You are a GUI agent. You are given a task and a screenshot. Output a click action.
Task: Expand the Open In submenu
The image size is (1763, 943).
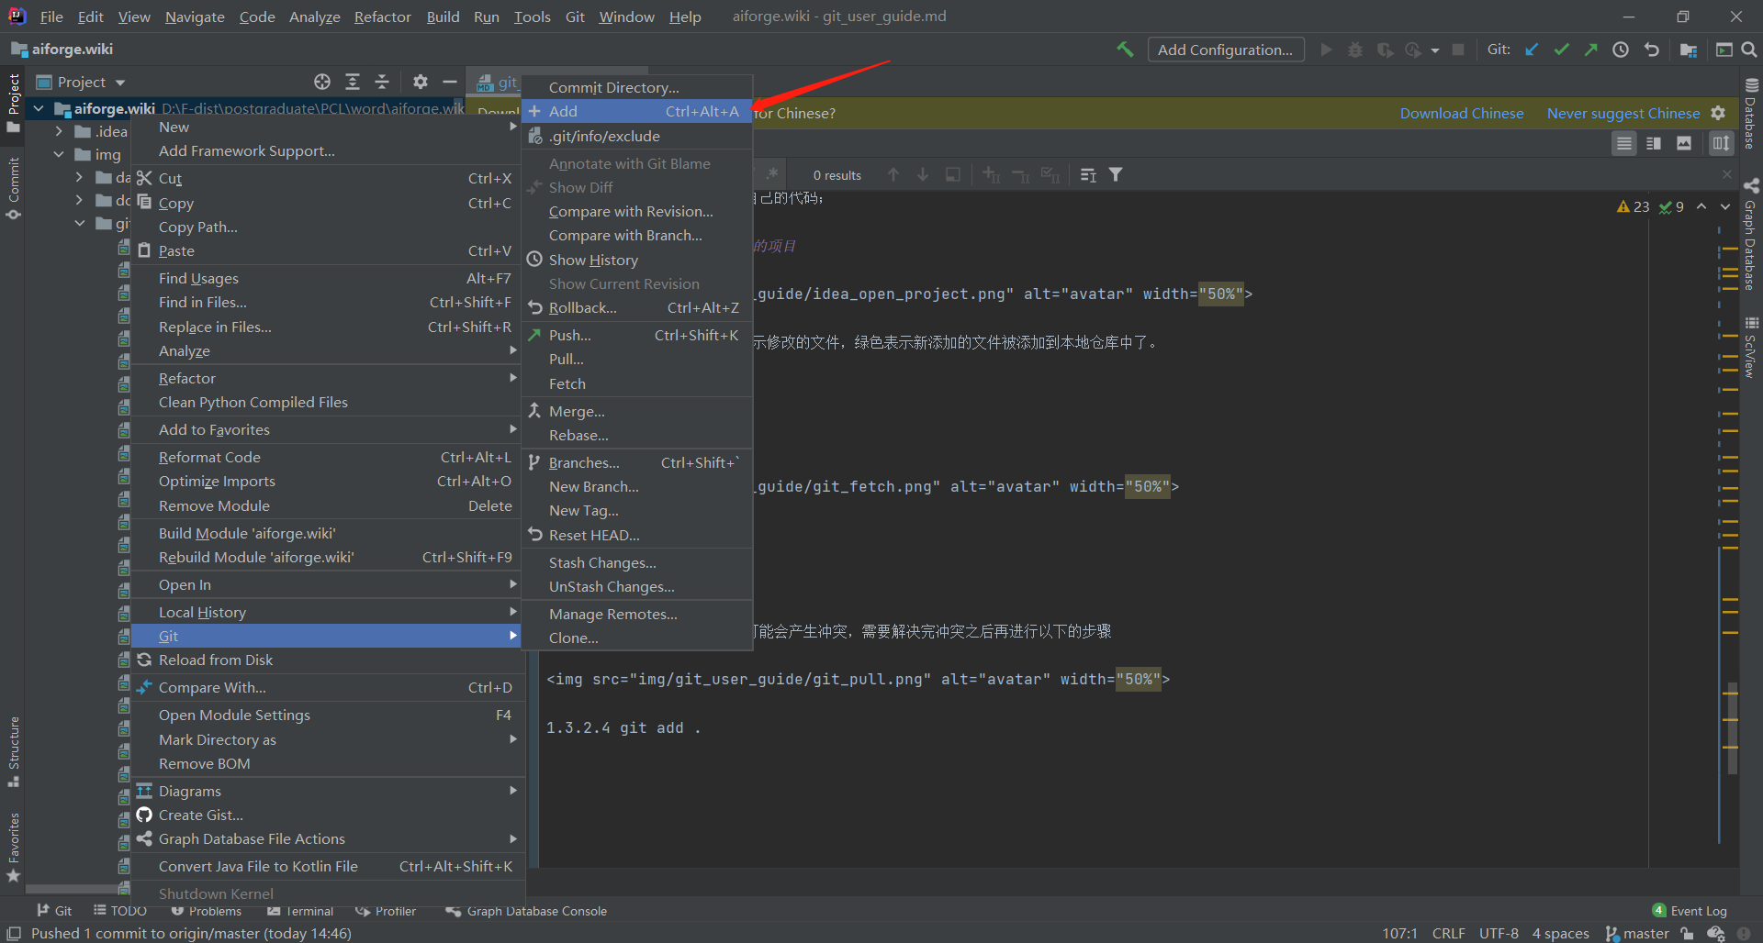[x=327, y=584]
